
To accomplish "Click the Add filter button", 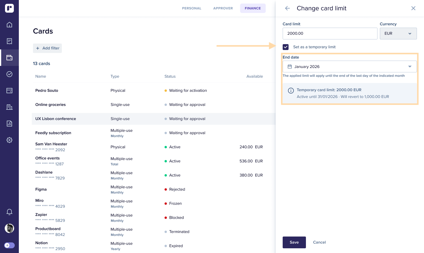I will click(47, 48).
